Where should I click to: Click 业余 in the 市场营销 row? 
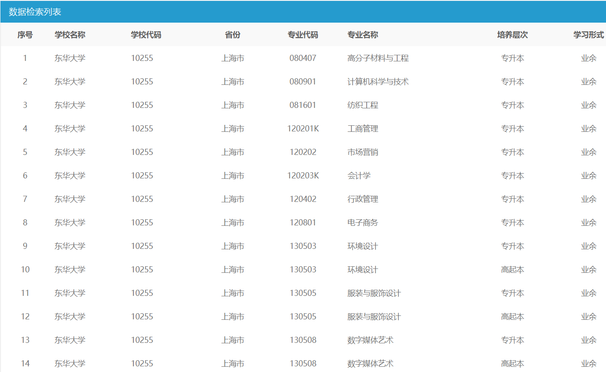pos(589,152)
